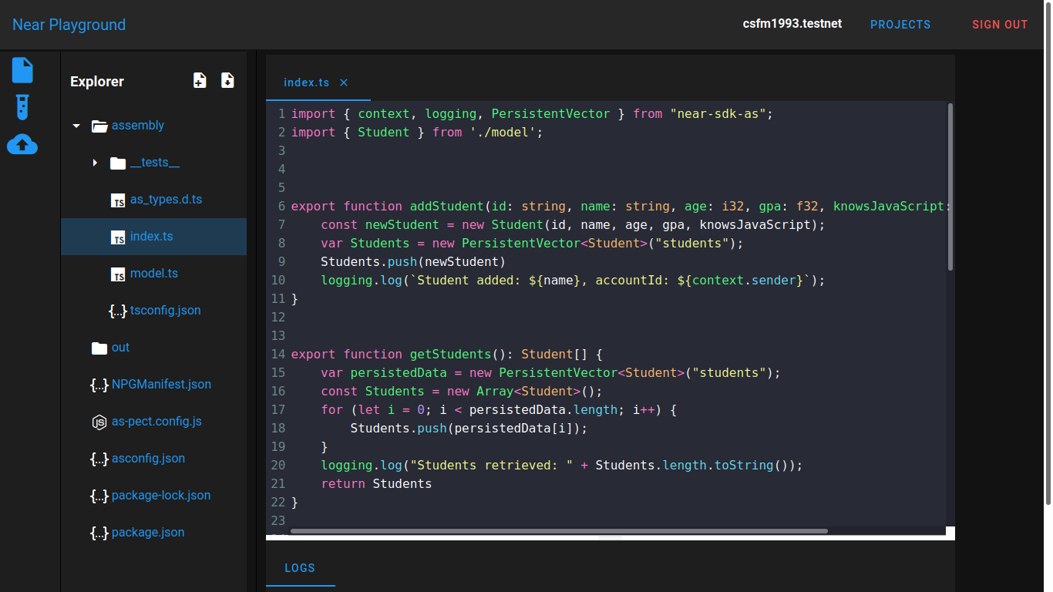Image resolution: width=1053 pixels, height=592 pixels.
Task: Go to Near Playground home link
Action: (69, 25)
